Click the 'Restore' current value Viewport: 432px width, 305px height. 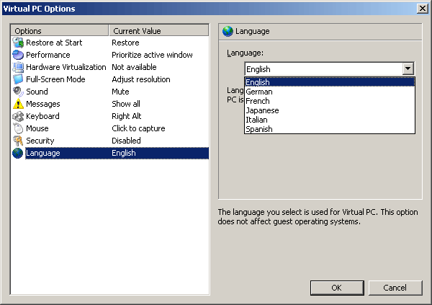coord(125,43)
